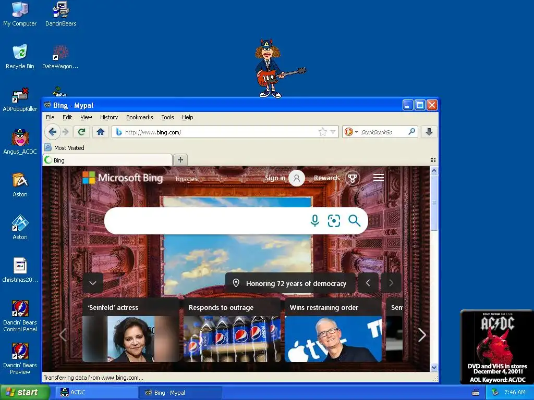
Task: Open Most Visited bookmarks folder
Action: click(x=65, y=147)
